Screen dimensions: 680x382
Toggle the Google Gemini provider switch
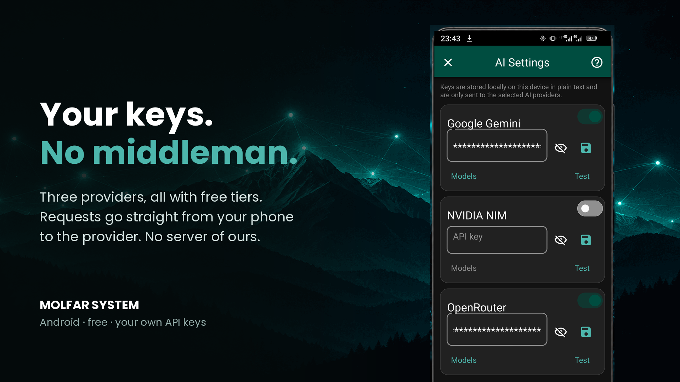590,116
